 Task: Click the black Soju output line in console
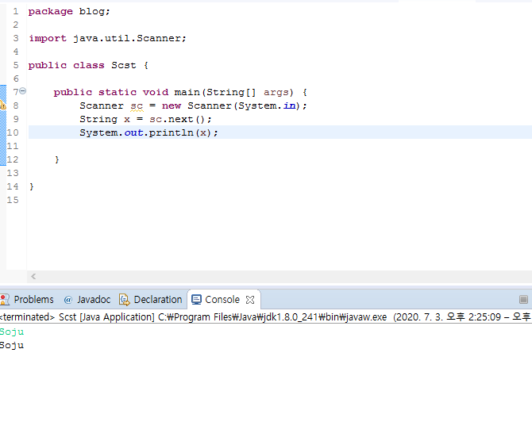click(x=12, y=345)
